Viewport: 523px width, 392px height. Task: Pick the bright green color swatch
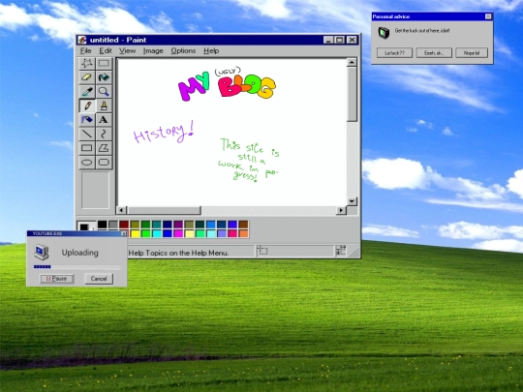145,233
